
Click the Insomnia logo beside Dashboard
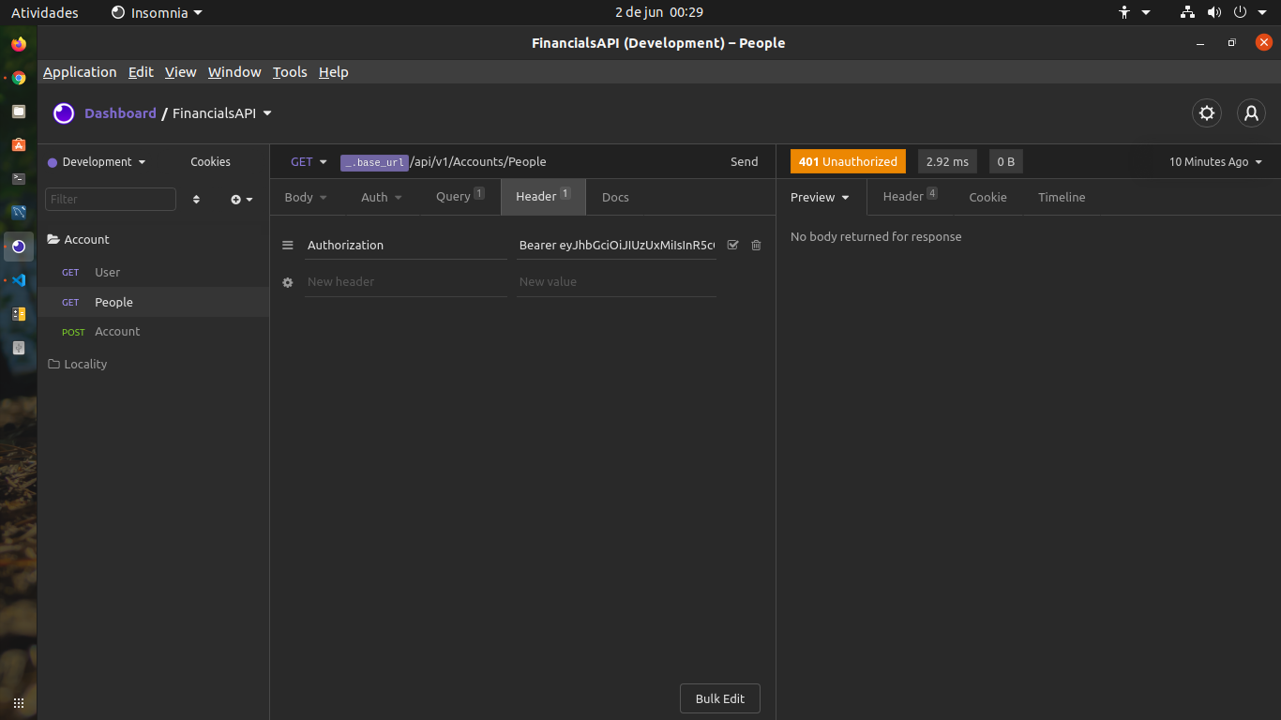(x=64, y=113)
